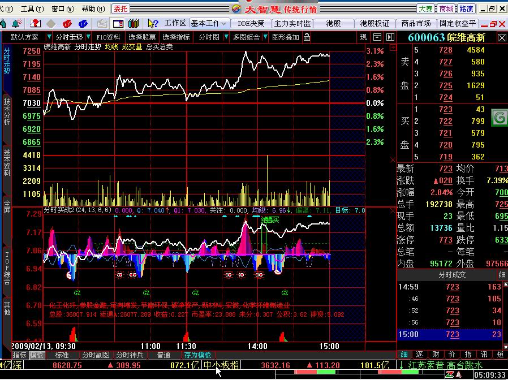
Task: Click the 委托 button
Action: click(120, 8)
